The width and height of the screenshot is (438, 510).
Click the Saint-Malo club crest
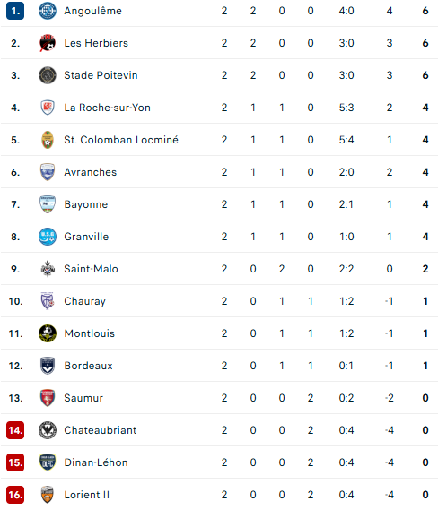(48, 269)
